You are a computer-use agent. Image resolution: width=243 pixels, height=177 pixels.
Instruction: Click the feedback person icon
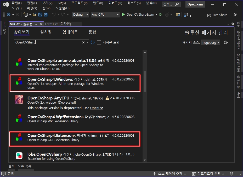[235, 15]
